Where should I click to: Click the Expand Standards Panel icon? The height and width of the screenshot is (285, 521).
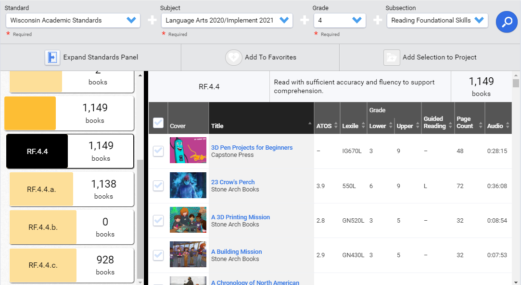tap(52, 57)
